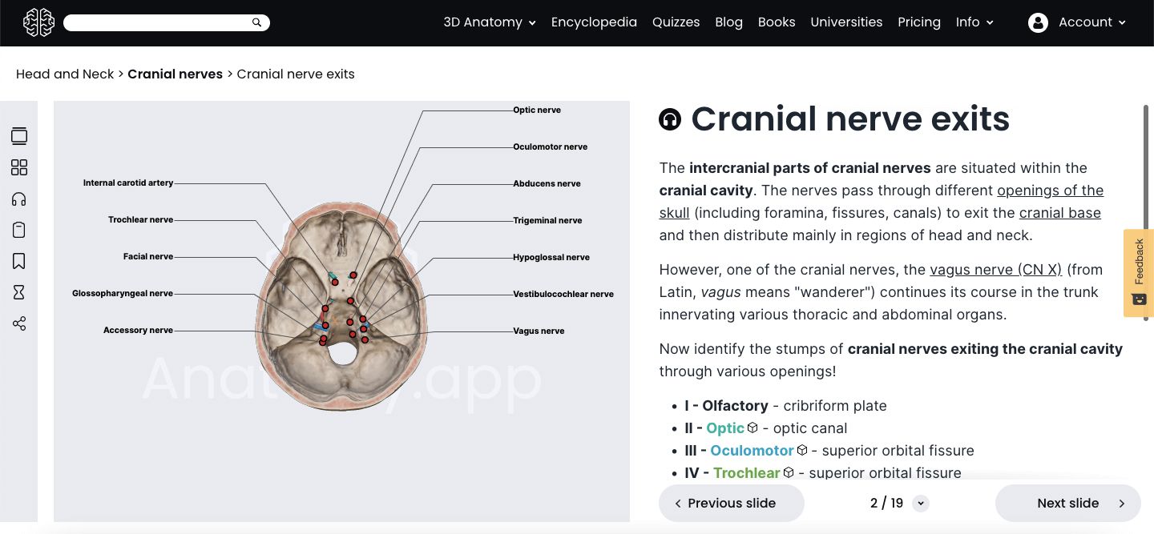Click the share icon at the sidebar bottom

tap(19, 323)
